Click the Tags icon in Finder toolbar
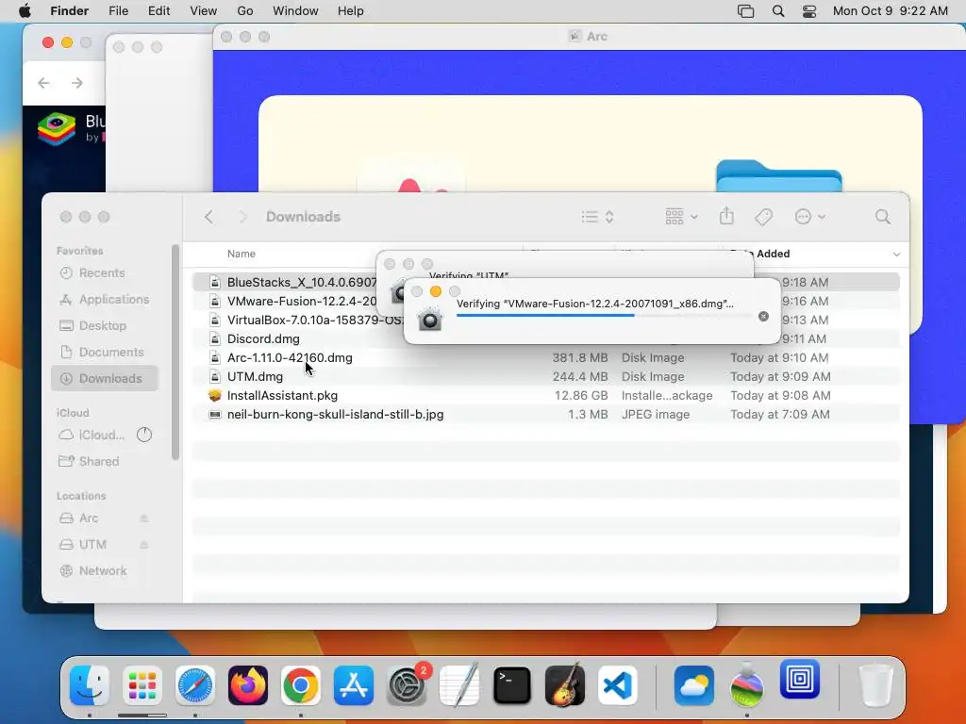966x724 pixels. [763, 217]
